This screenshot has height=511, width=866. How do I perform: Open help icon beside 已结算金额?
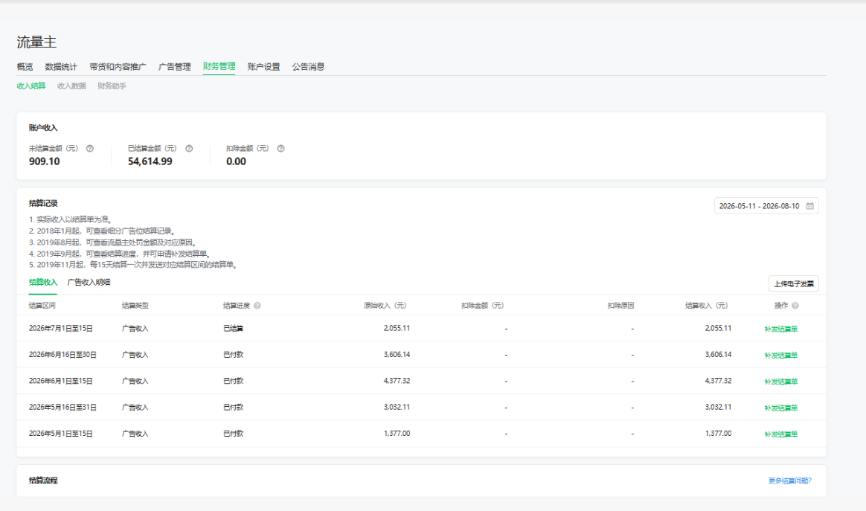click(189, 149)
